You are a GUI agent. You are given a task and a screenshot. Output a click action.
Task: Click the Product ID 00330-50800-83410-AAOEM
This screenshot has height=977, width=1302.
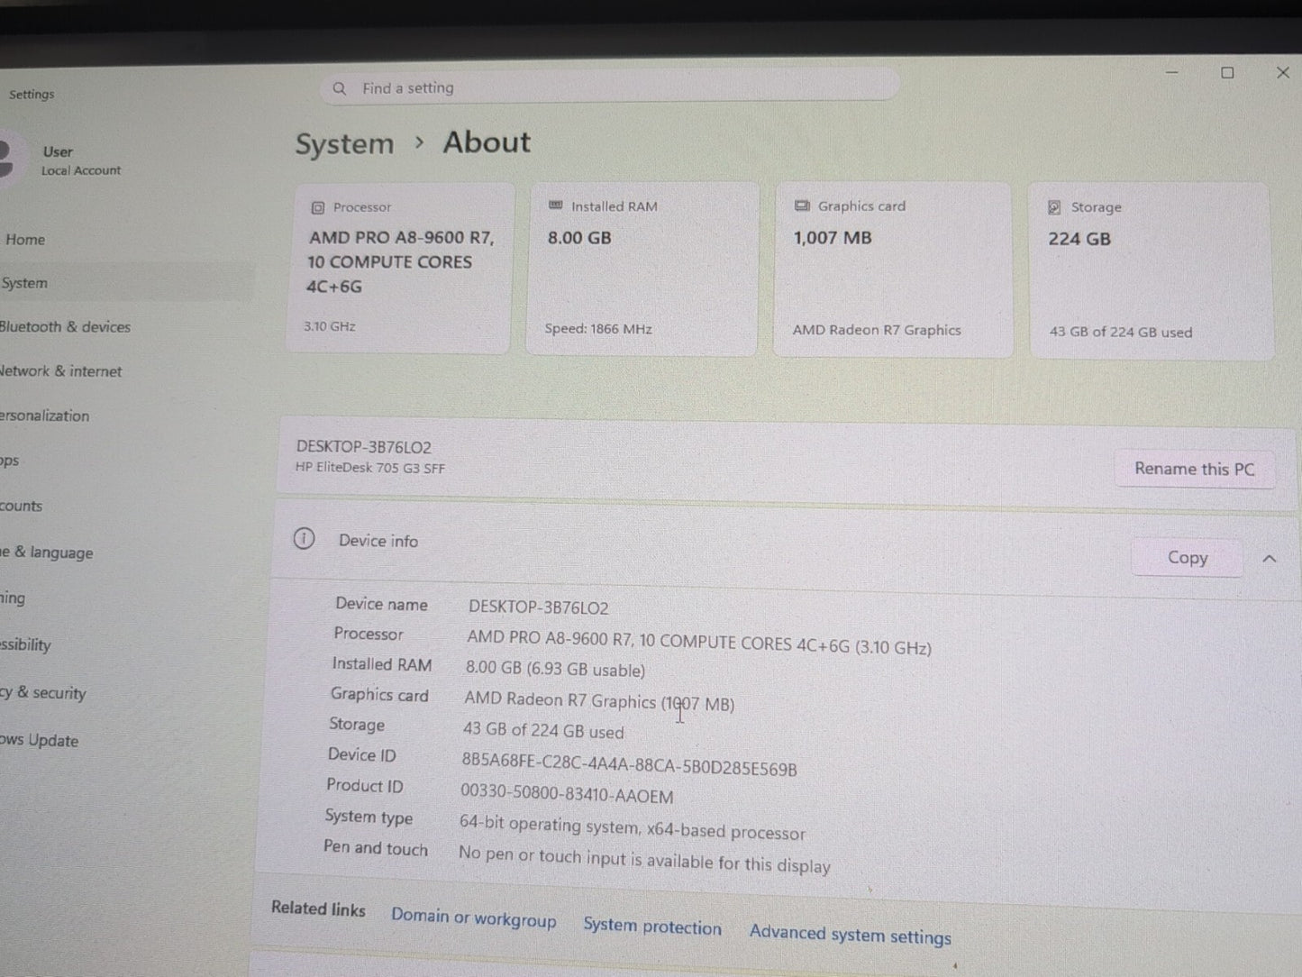click(567, 794)
